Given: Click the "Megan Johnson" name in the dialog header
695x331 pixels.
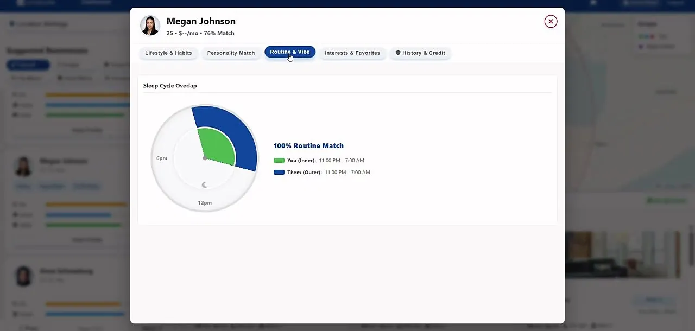Looking at the screenshot, I should click(x=201, y=21).
